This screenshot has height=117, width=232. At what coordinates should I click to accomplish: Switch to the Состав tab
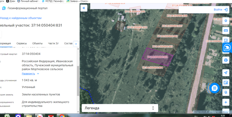click(x=68, y=43)
